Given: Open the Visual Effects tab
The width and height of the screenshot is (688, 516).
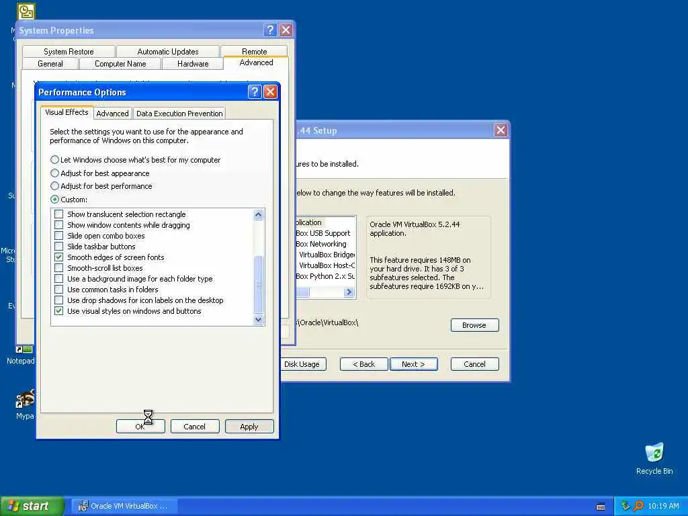Looking at the screenshot, I should [67, 112].
